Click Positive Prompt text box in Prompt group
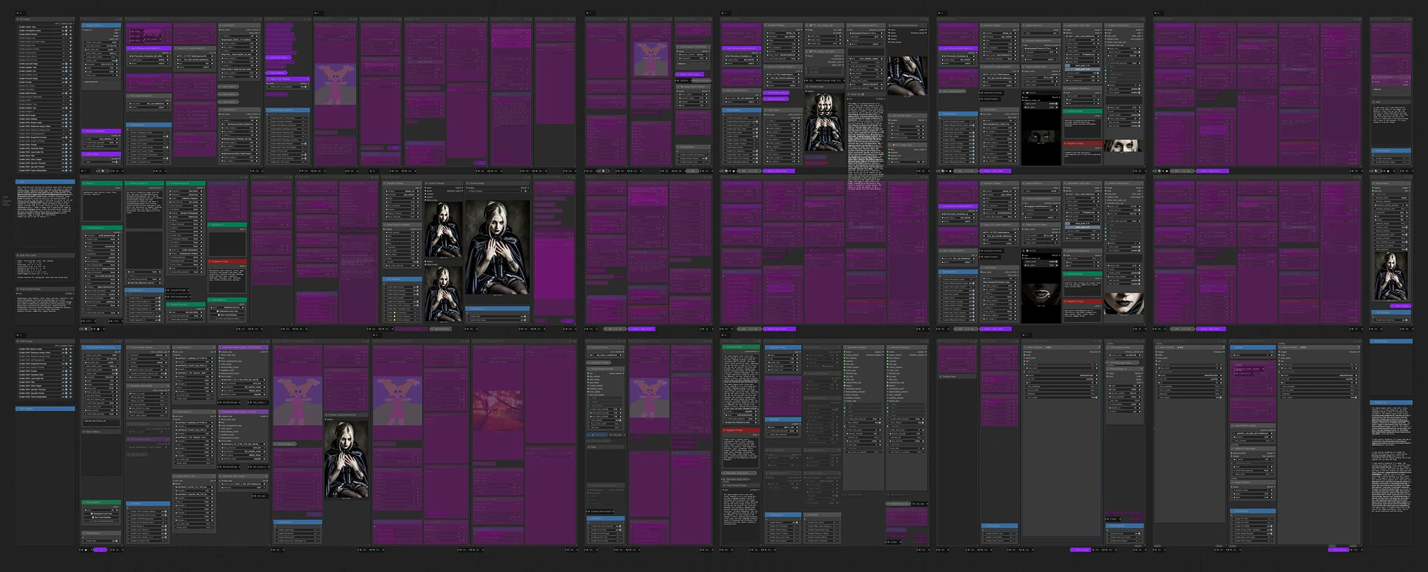This screenshot has height=572, width=1428. click(144, 210)
